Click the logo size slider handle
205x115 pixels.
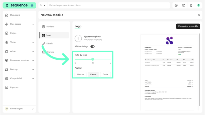tap(93, 59)
